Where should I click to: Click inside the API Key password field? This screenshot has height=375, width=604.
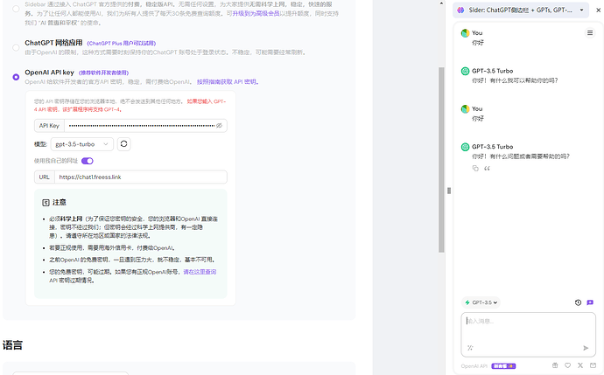click(x=141, y=126)
